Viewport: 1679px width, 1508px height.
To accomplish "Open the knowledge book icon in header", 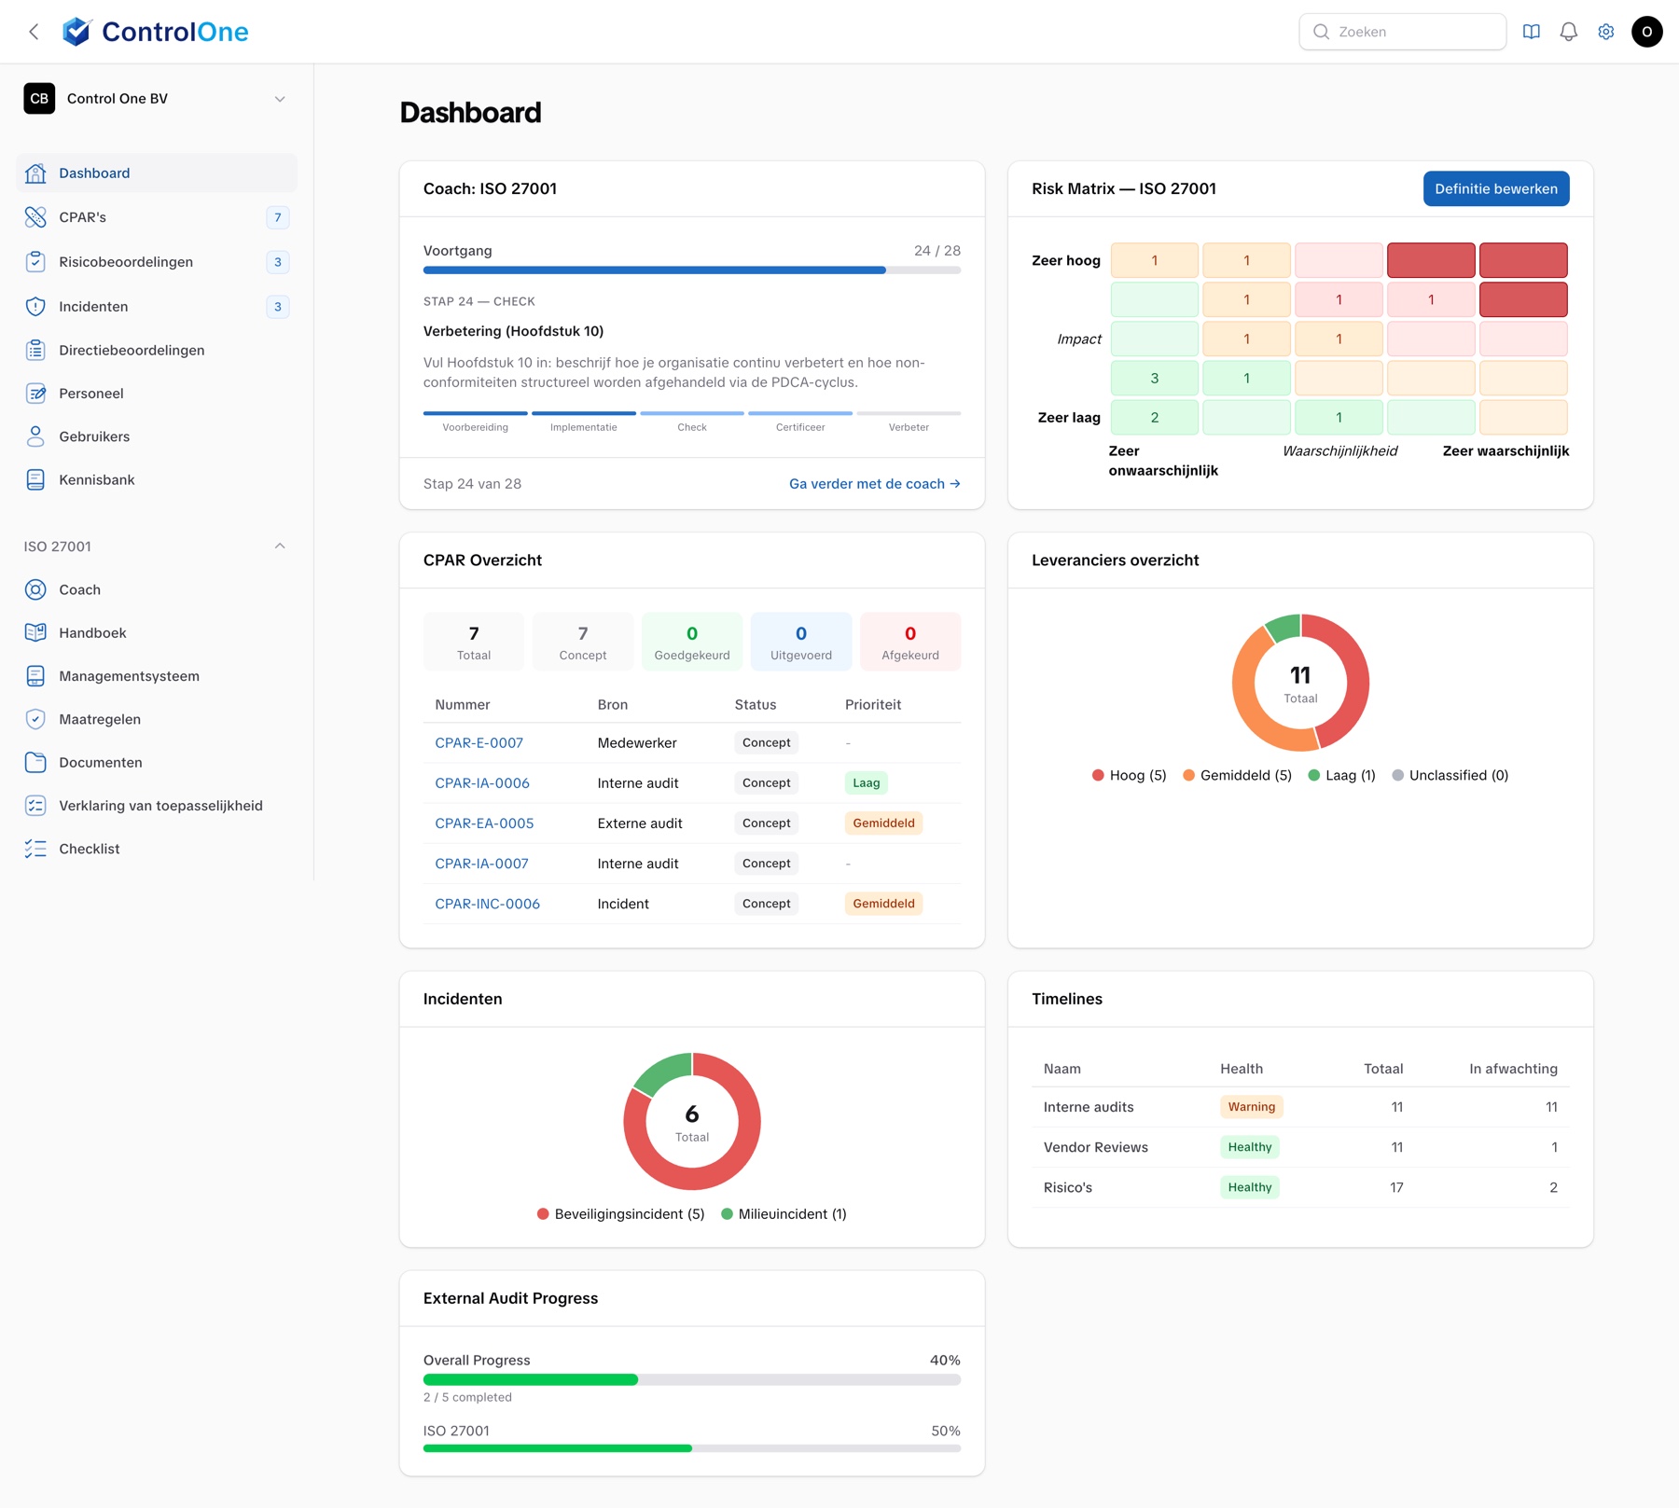I will [1532, 32].
